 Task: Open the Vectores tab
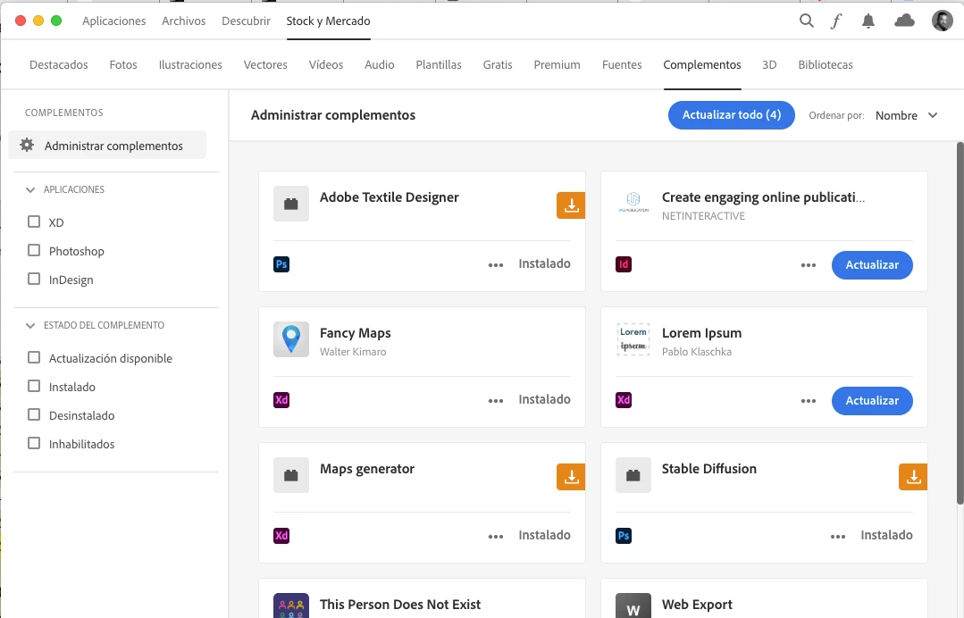265,64
